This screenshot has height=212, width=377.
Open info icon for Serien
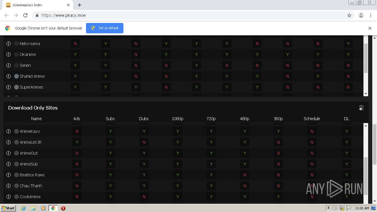click(x=9, y=65)
